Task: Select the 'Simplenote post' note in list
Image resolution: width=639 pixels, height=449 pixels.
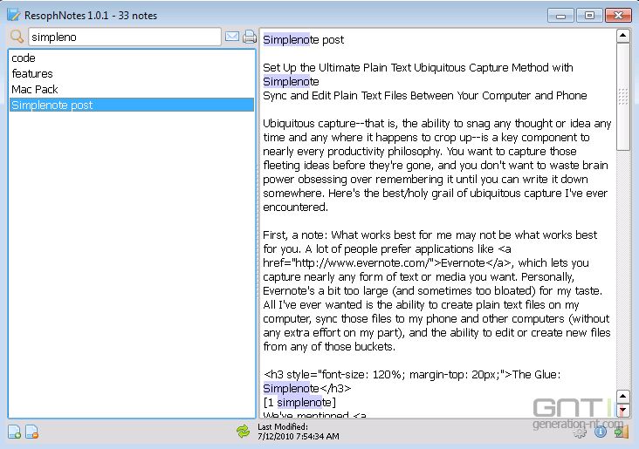Action: point(132,105)
